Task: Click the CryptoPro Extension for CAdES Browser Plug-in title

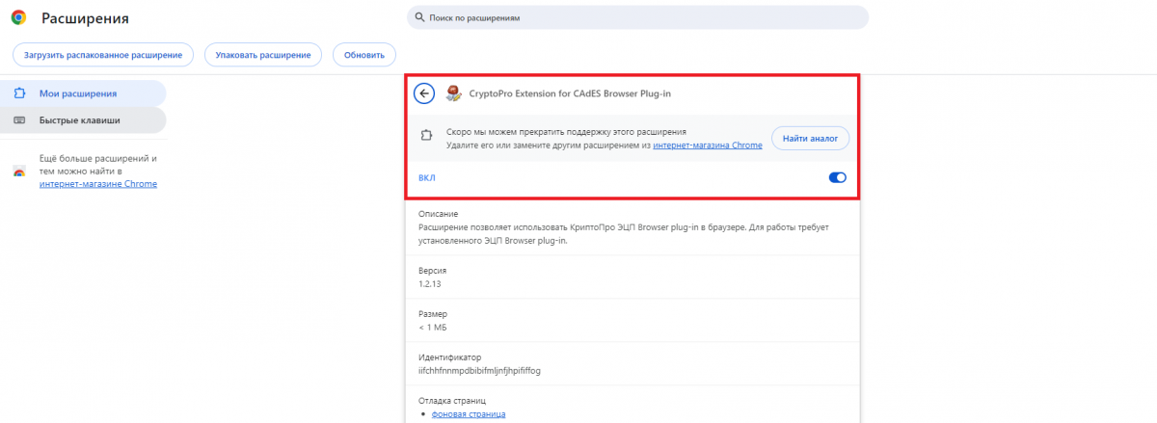Action: tap(569, 93)
